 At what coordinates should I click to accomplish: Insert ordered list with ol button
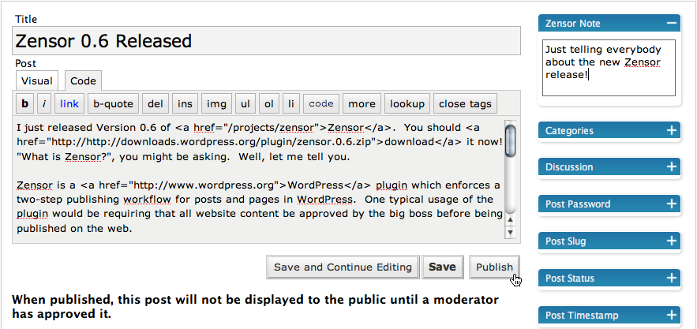pos(269,103)
